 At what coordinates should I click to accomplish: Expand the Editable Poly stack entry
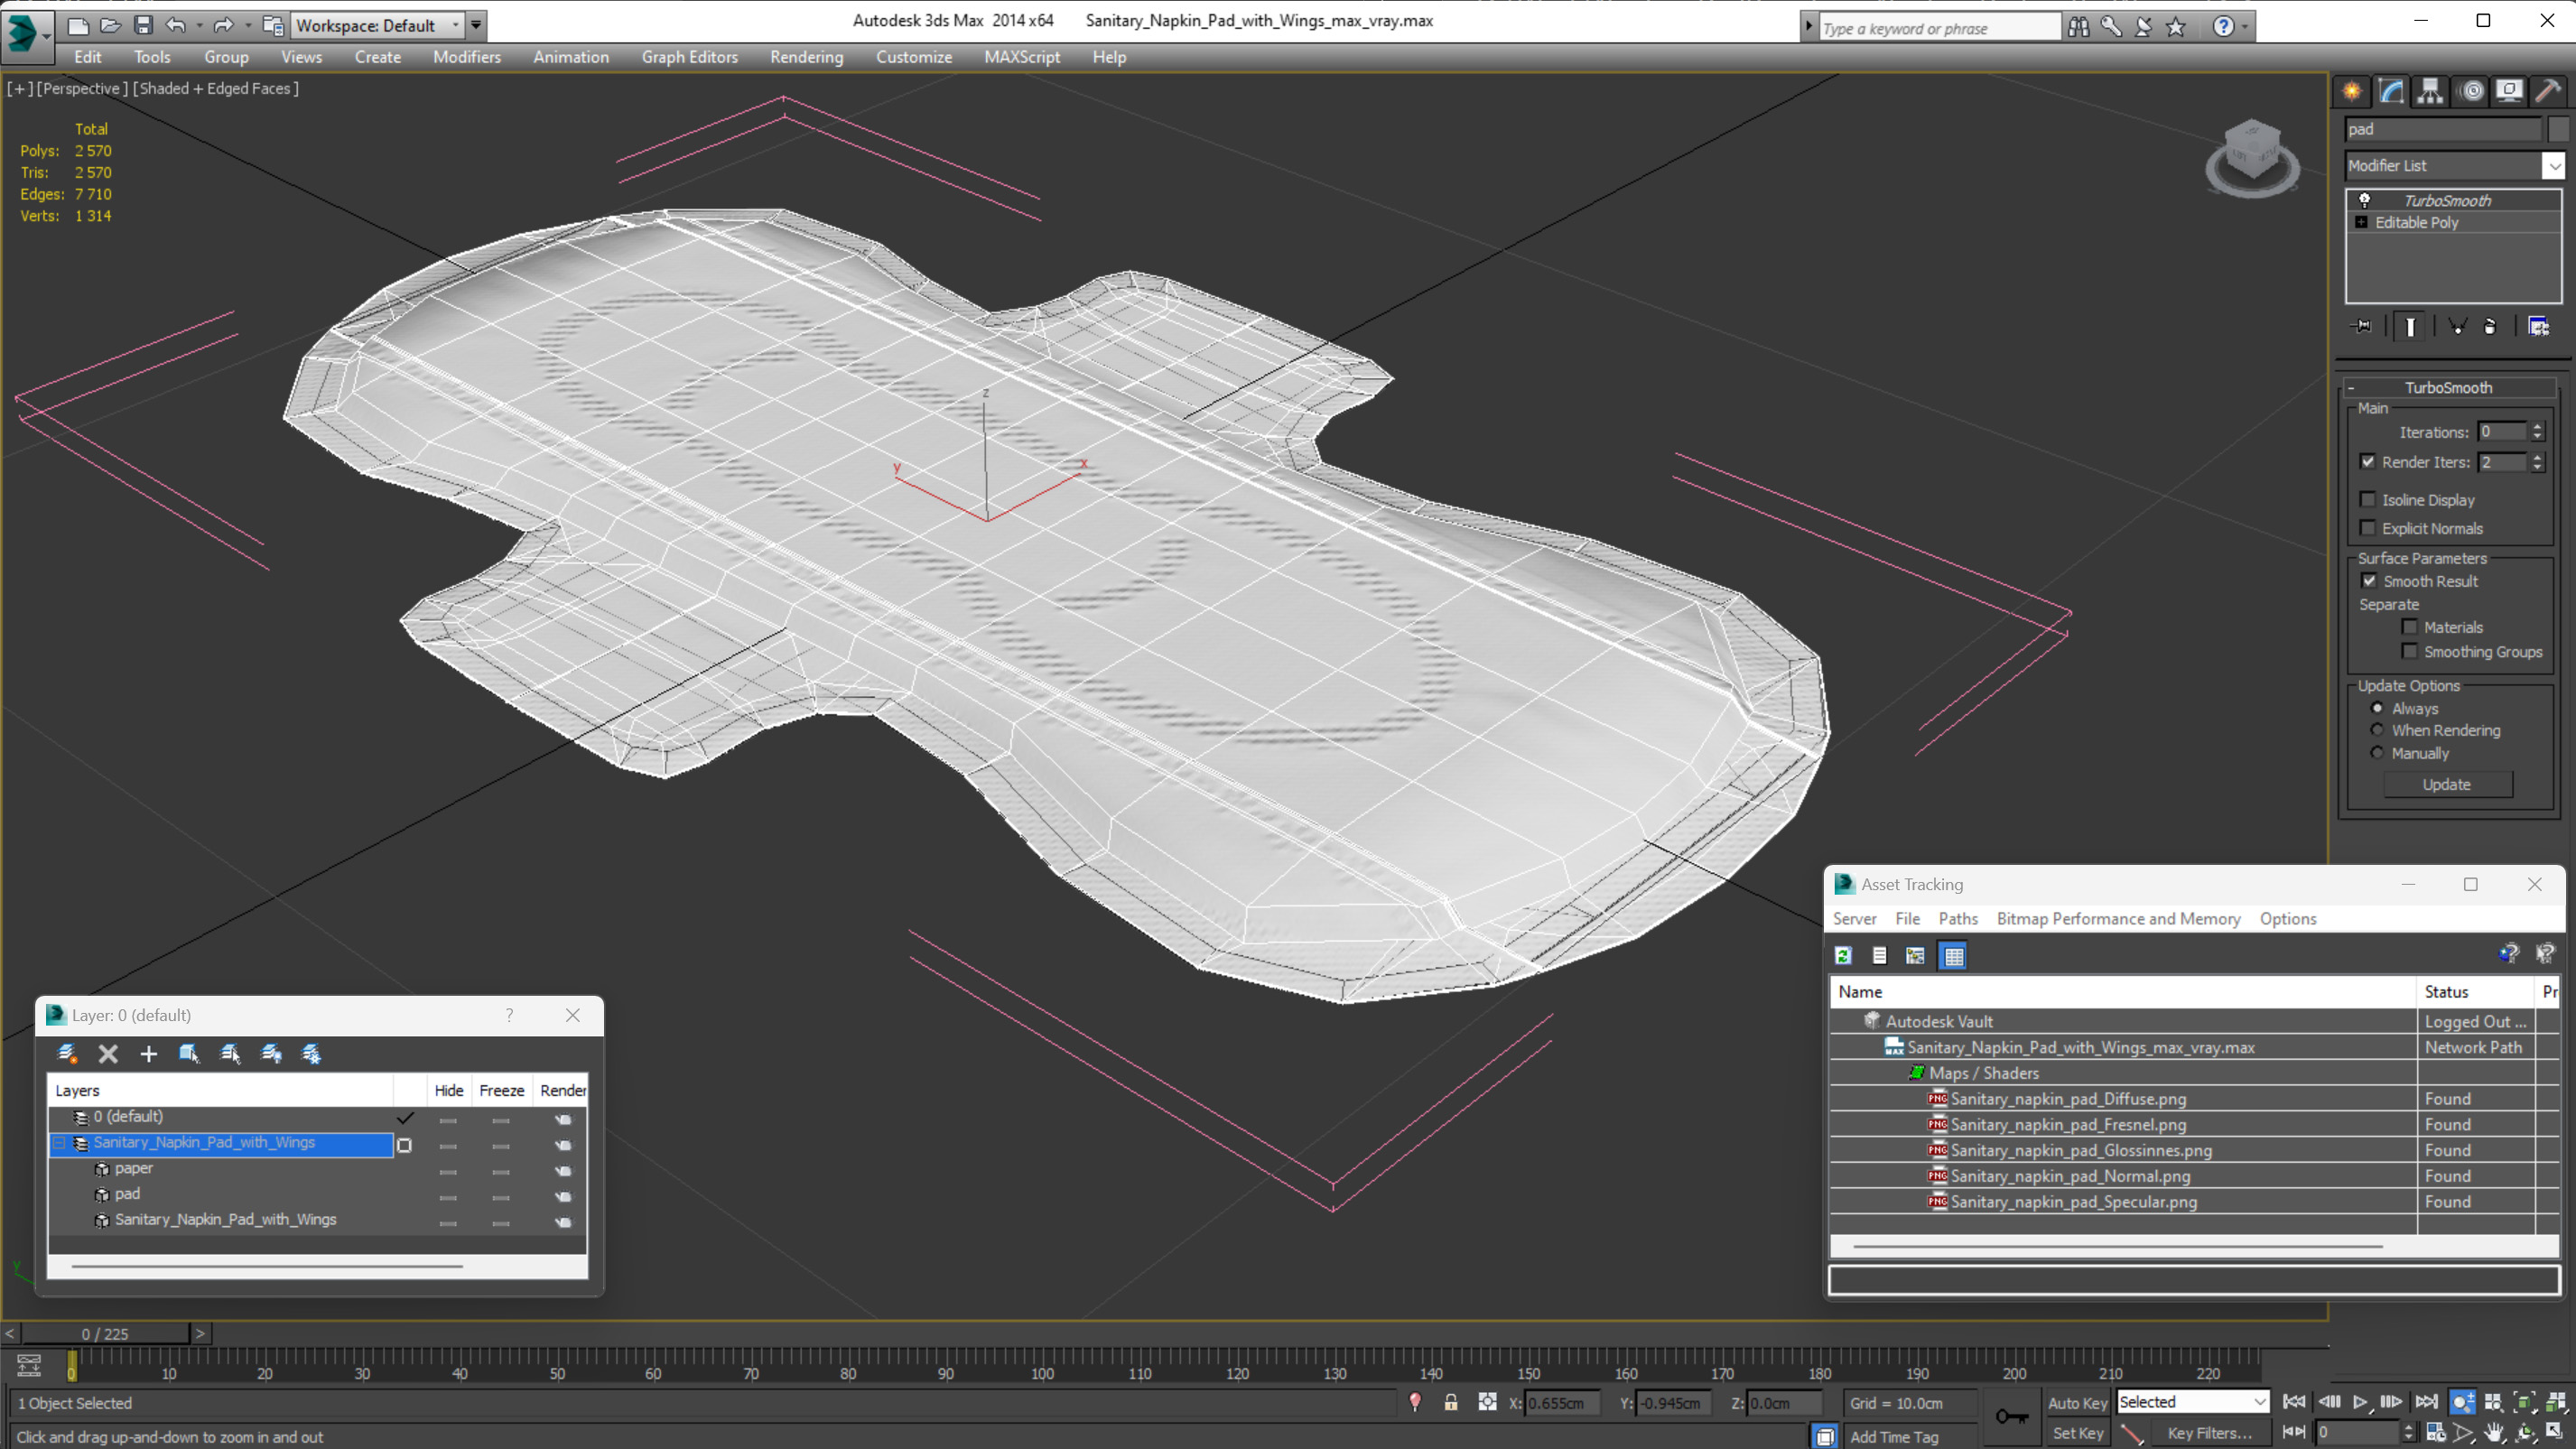[x=2361, y=222]
